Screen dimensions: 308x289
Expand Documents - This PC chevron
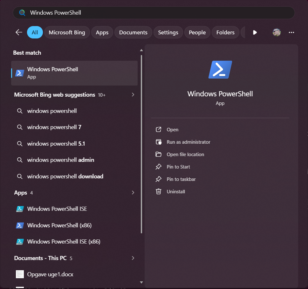coord(133,258)
